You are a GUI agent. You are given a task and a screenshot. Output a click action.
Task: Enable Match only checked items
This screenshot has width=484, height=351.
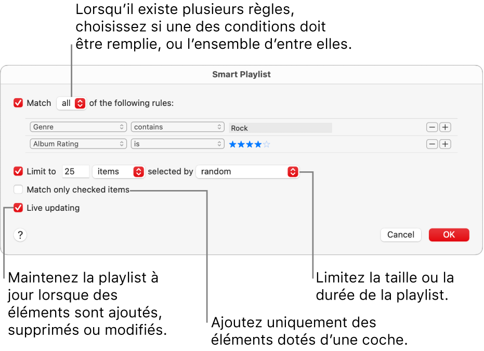18,190
